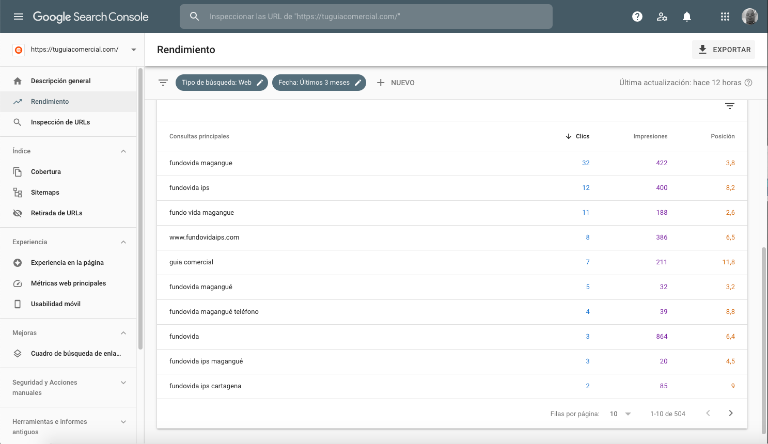The image size is (768, 444).
Task: Select query 'fundovida magangue' row
Action: coord(452,163)
